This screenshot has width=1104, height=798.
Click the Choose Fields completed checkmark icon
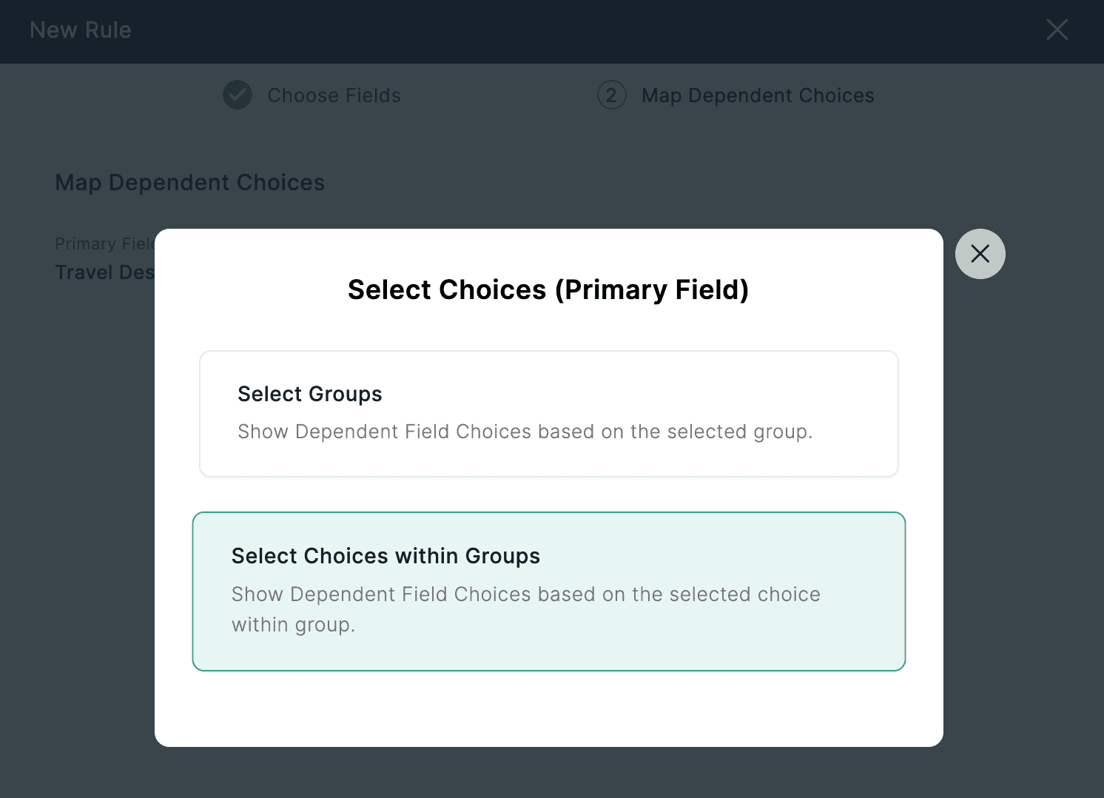tap(238, 95)
